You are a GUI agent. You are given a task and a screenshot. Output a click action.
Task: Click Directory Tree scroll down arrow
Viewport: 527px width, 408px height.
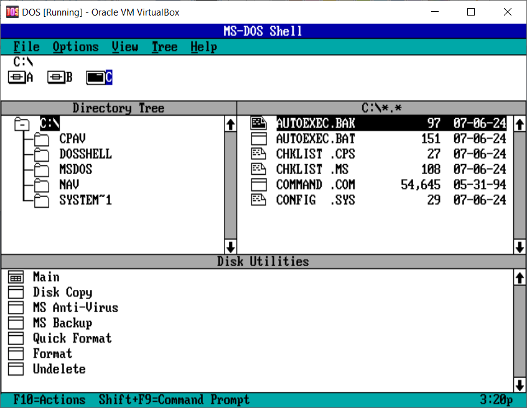click(231, 247)
